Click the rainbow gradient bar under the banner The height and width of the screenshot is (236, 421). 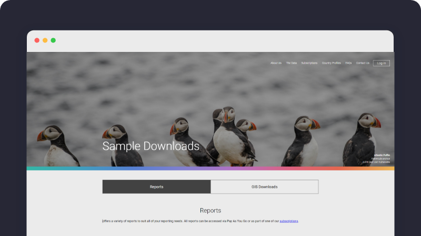210,168
